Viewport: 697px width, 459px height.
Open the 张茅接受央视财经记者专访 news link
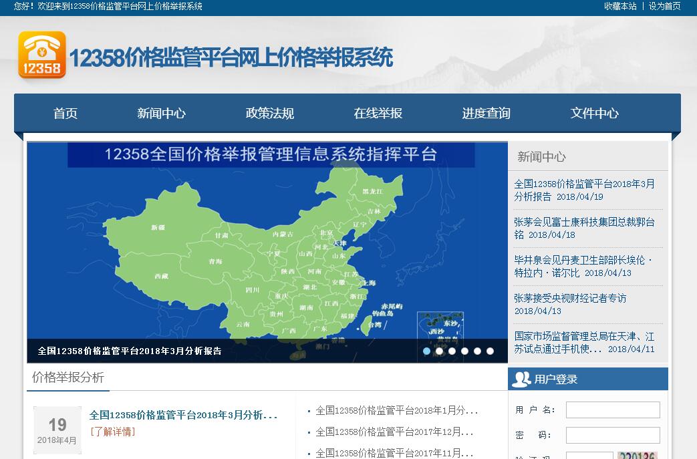click(570, 299)
